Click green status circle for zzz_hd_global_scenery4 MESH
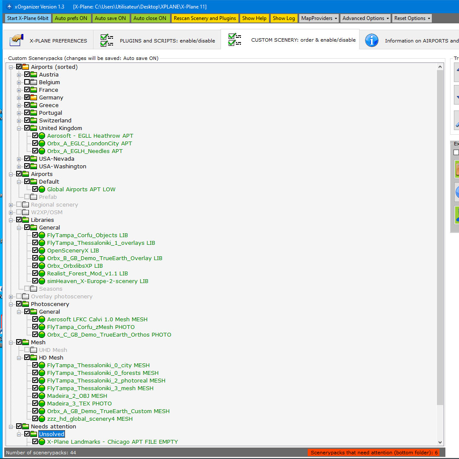Image resolution: width=459 pixels, height=459 pixels. point(42,419)
